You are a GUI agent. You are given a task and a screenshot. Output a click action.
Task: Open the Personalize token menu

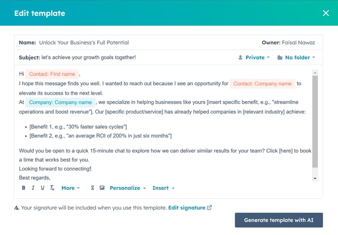[128, 188]
